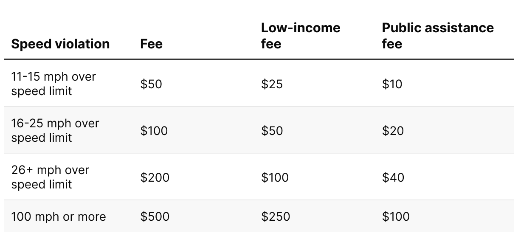This screenshot has height=236, width=518.
Task: Click the $25 low-income fee value
Action: click(x=272, y=84)
